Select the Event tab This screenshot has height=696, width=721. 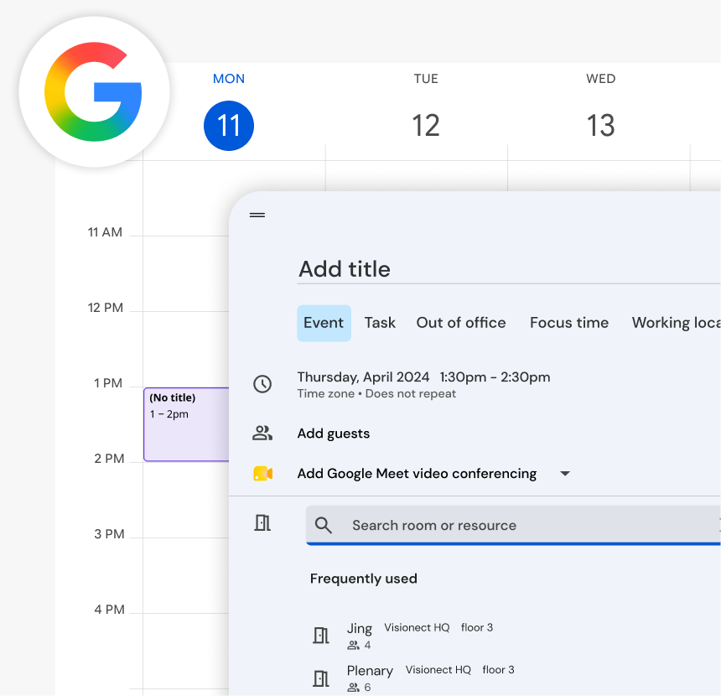click(324, 323)
